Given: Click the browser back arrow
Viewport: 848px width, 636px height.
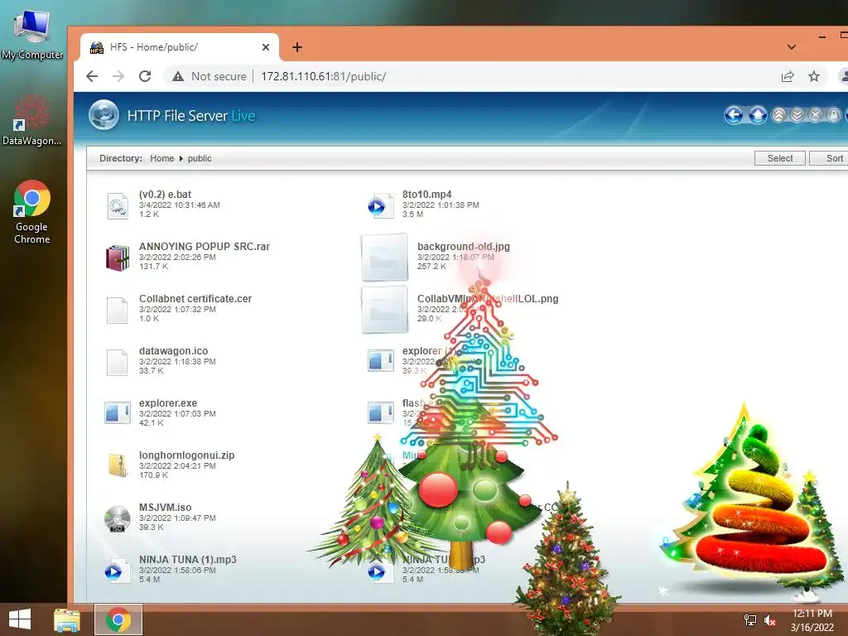Looking at the screenshot, I should pos(92,76).
